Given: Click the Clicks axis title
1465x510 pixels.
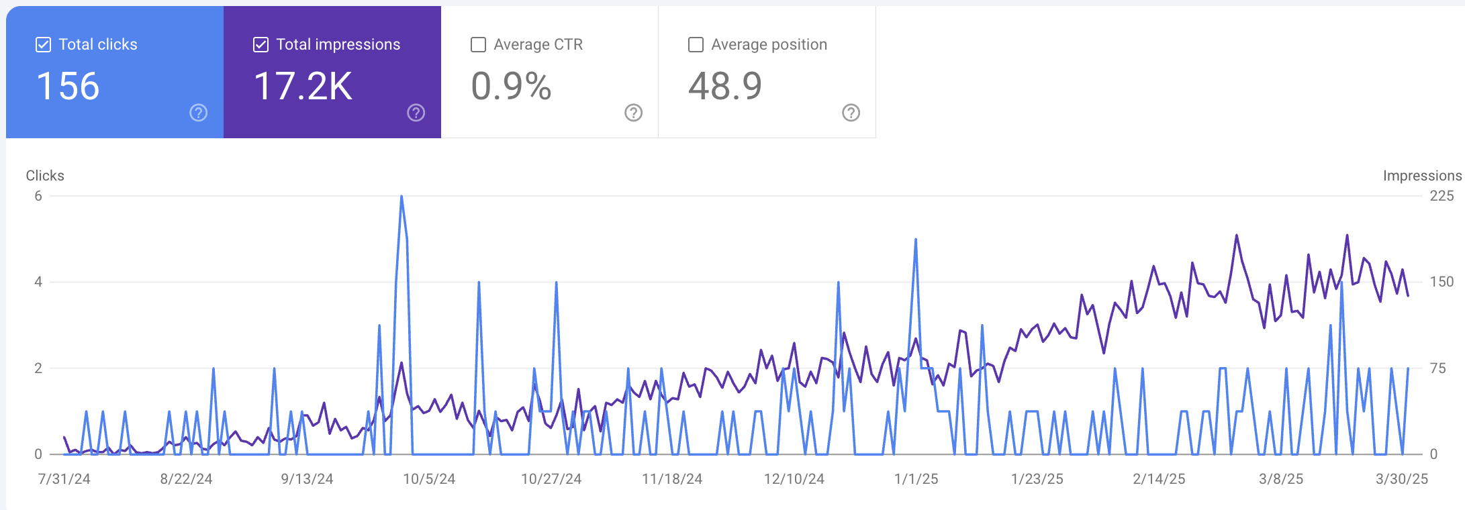Looking at the screenshot, I should click(45, 176).
